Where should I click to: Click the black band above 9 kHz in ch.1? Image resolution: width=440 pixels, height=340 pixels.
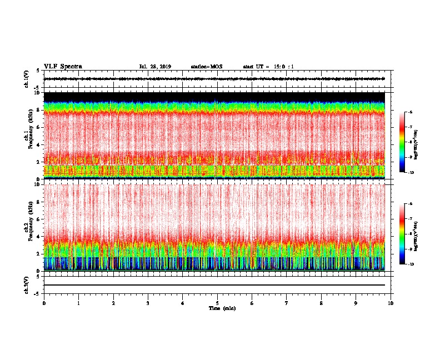pos(214,97)
